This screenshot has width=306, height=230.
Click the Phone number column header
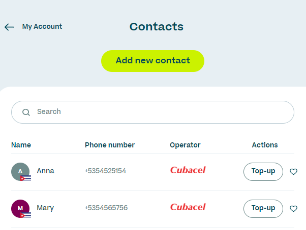(x=109, y=145)
